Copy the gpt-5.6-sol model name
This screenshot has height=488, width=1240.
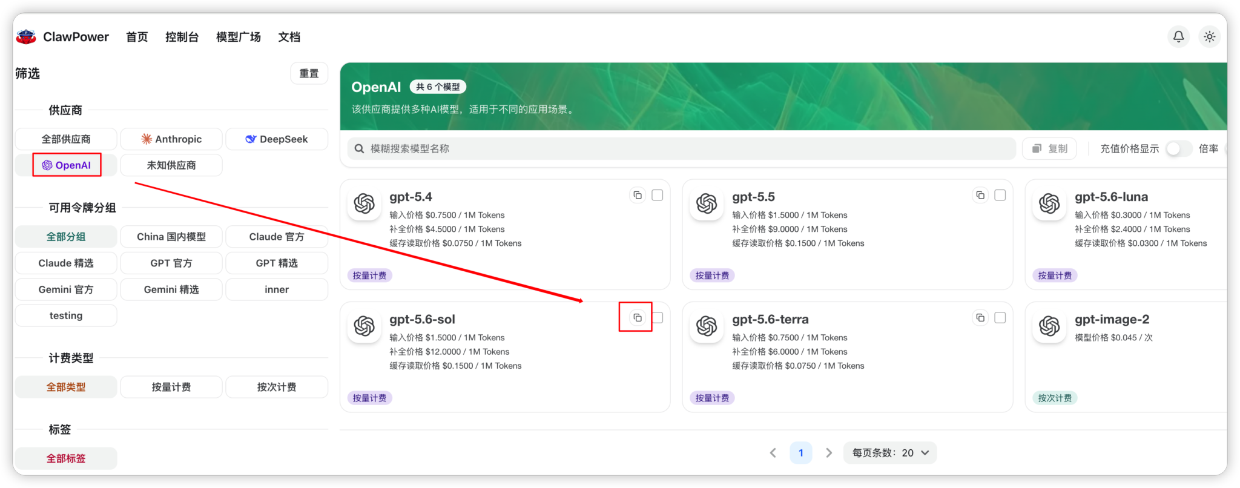638,317
